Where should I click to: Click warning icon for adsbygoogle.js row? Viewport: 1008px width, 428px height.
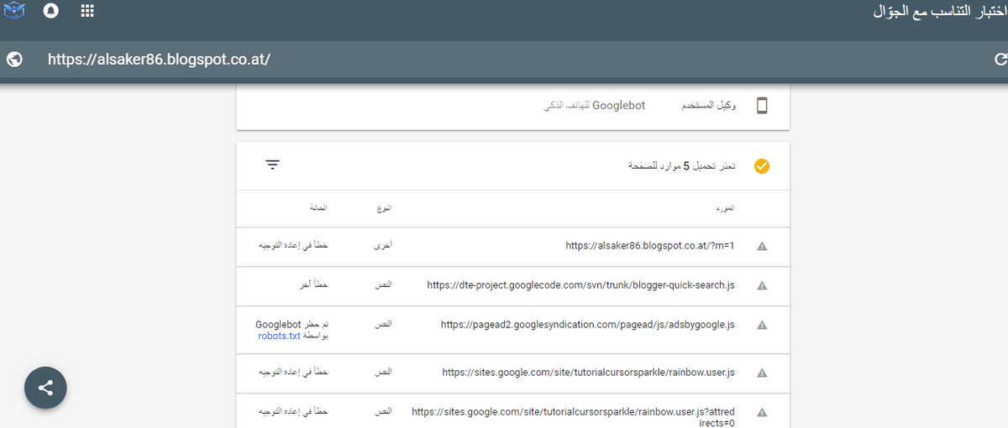point(762,326)
